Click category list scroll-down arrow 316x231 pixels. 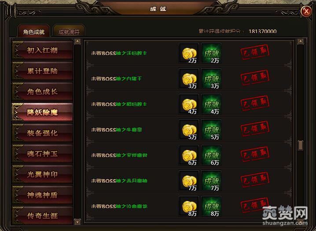77,222
